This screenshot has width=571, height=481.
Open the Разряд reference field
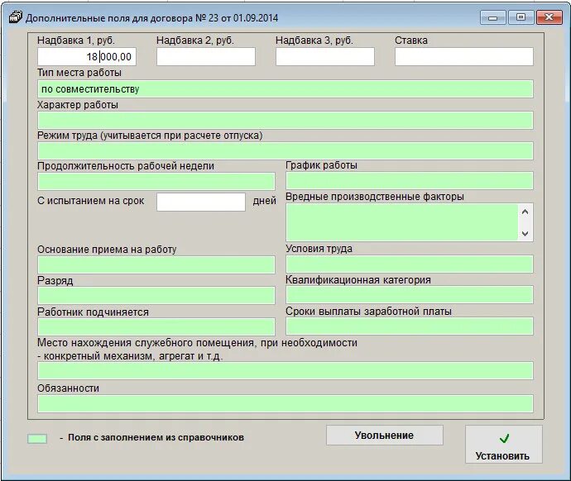[x=156, y=296]
